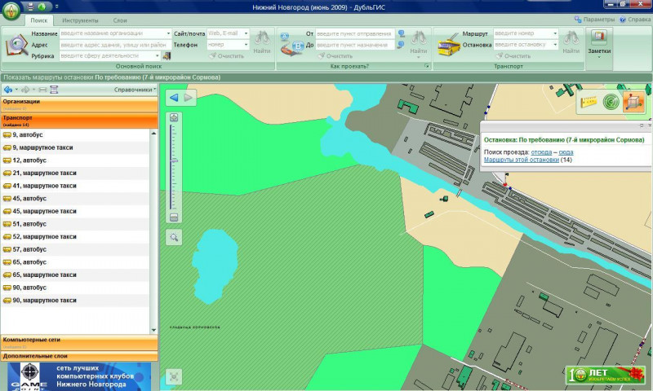Click the green tree icon in quick access toolbar
Screen dimensions: 653x391
coord(42,7)
